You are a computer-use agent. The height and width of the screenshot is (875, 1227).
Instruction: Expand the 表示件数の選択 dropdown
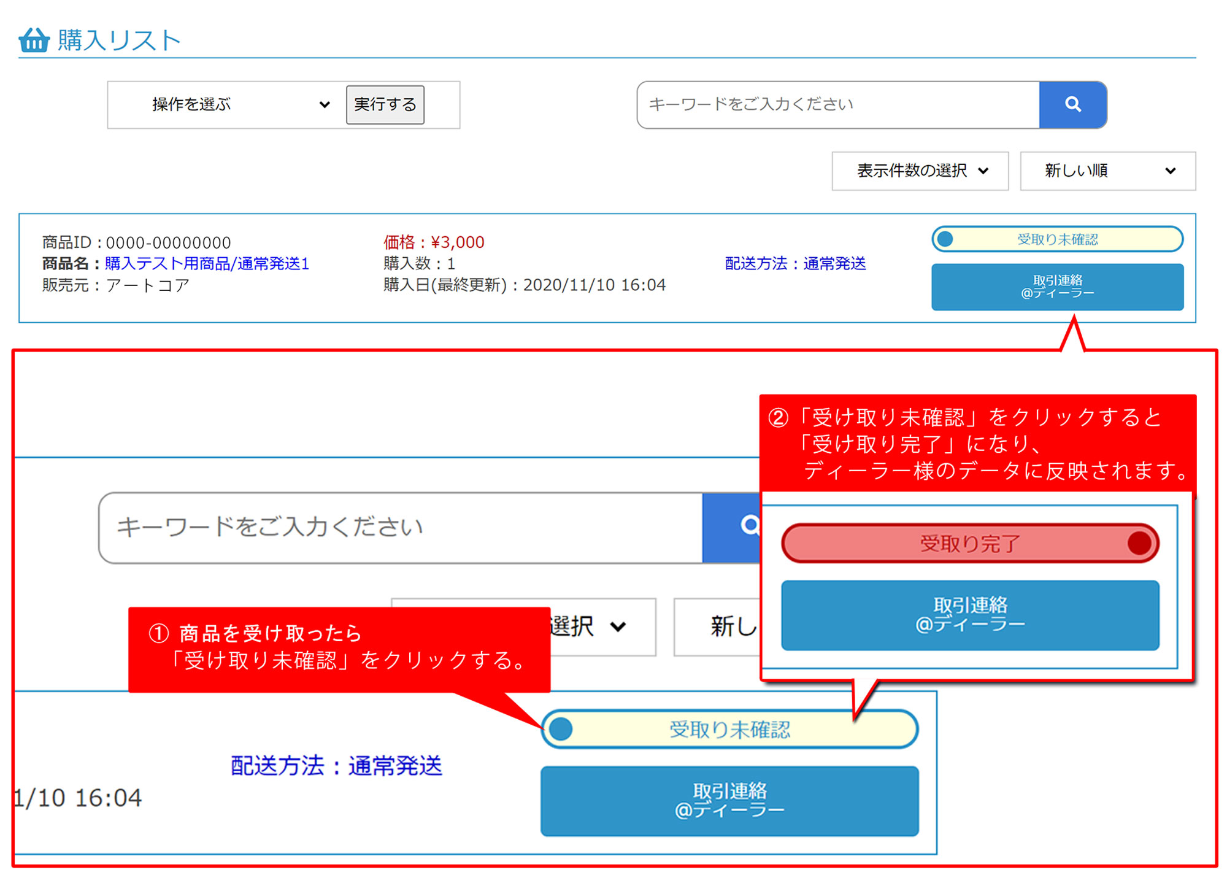920,171
